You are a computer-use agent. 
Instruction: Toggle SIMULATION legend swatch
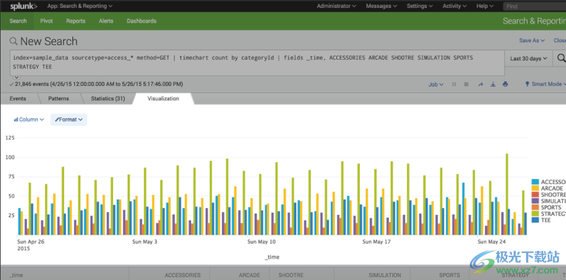point(536,201)
